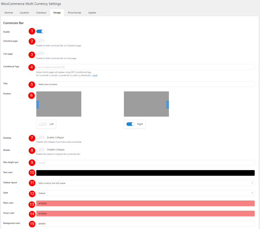Image resolution: width=260 pixels, height=229 pixels.
Task: Turn on Desktop Enable Collapse switch
Action: (40, 137)
